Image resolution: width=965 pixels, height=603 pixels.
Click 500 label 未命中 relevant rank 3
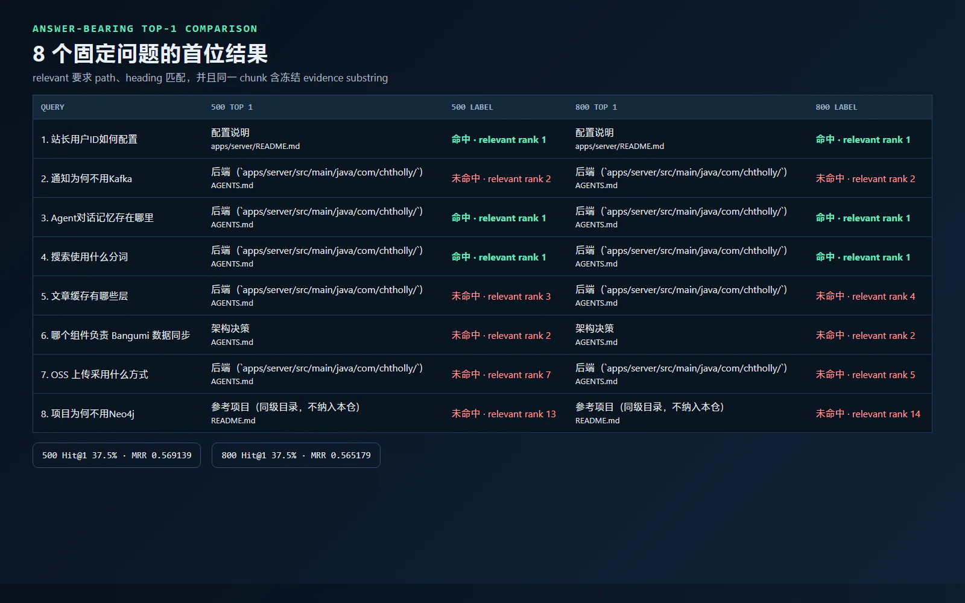click(501, 296)
